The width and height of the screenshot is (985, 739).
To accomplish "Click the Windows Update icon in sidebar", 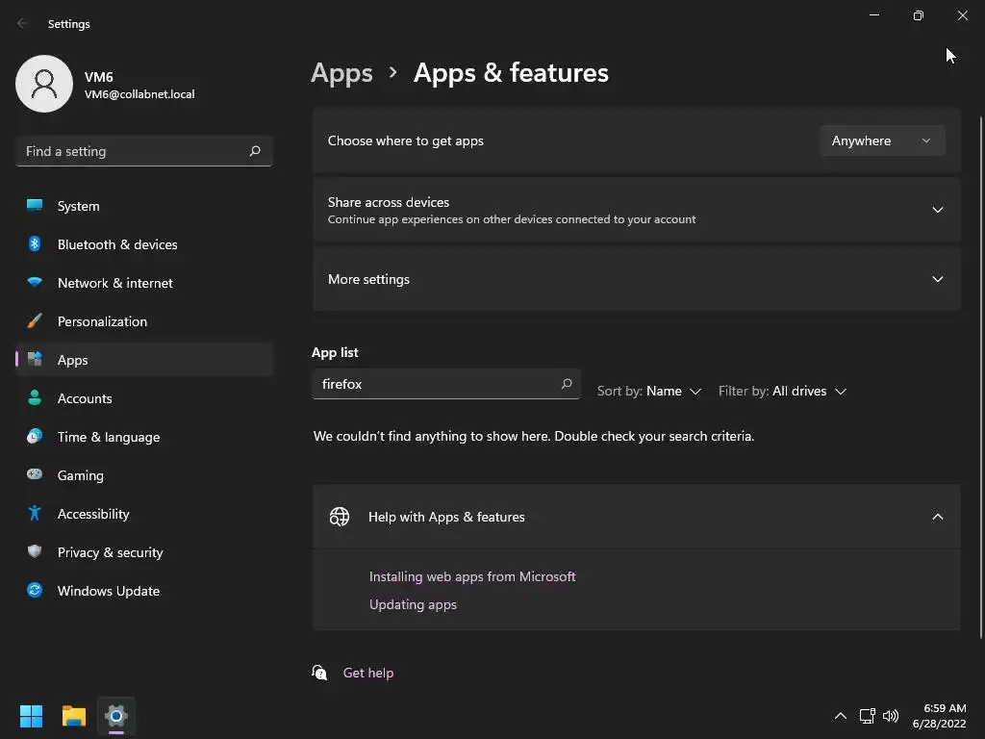I will click(x=35, y=591).
